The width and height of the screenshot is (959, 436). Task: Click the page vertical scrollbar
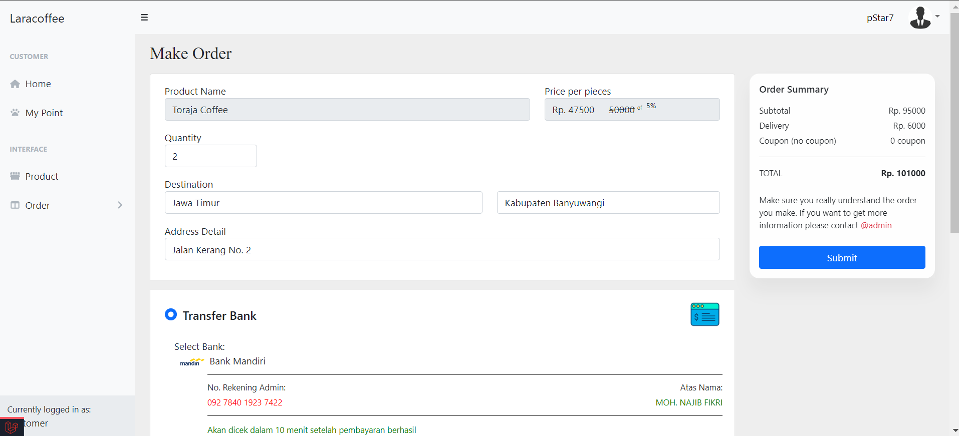click(954, 125)
